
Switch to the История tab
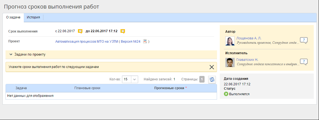click(33, 17)
